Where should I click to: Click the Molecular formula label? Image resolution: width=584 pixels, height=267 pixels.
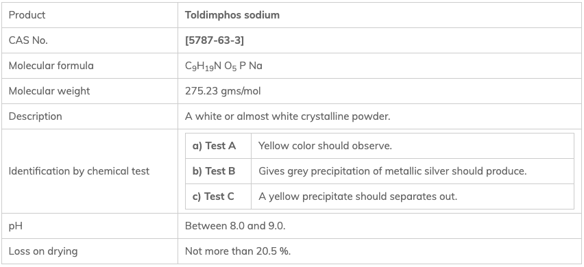click(51, 66)
